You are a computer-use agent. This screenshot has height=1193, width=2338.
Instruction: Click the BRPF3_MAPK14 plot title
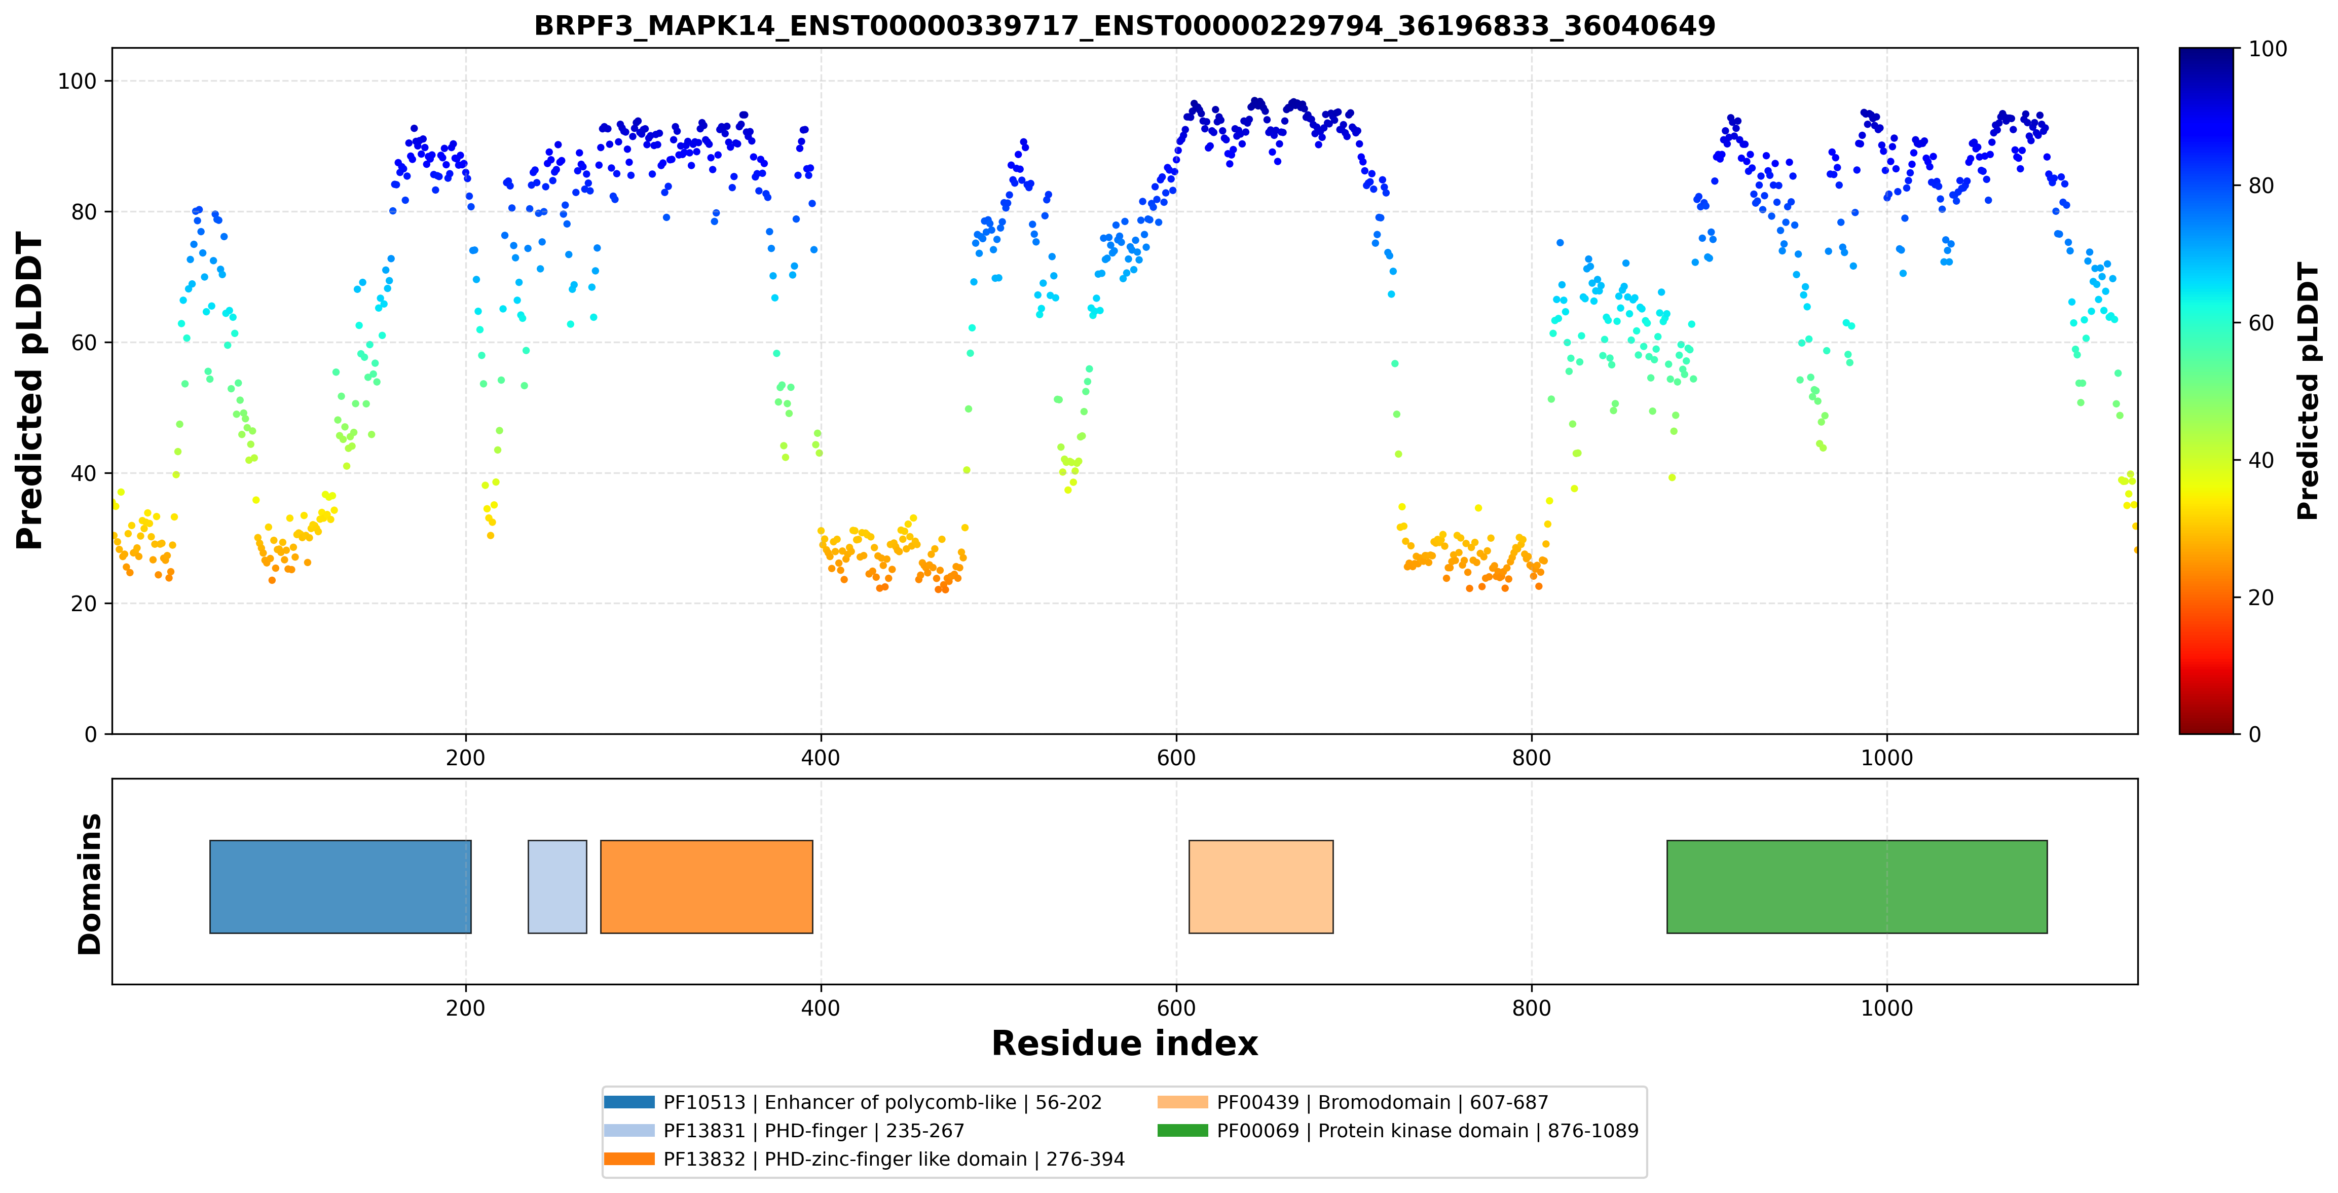pos(1125,25)
